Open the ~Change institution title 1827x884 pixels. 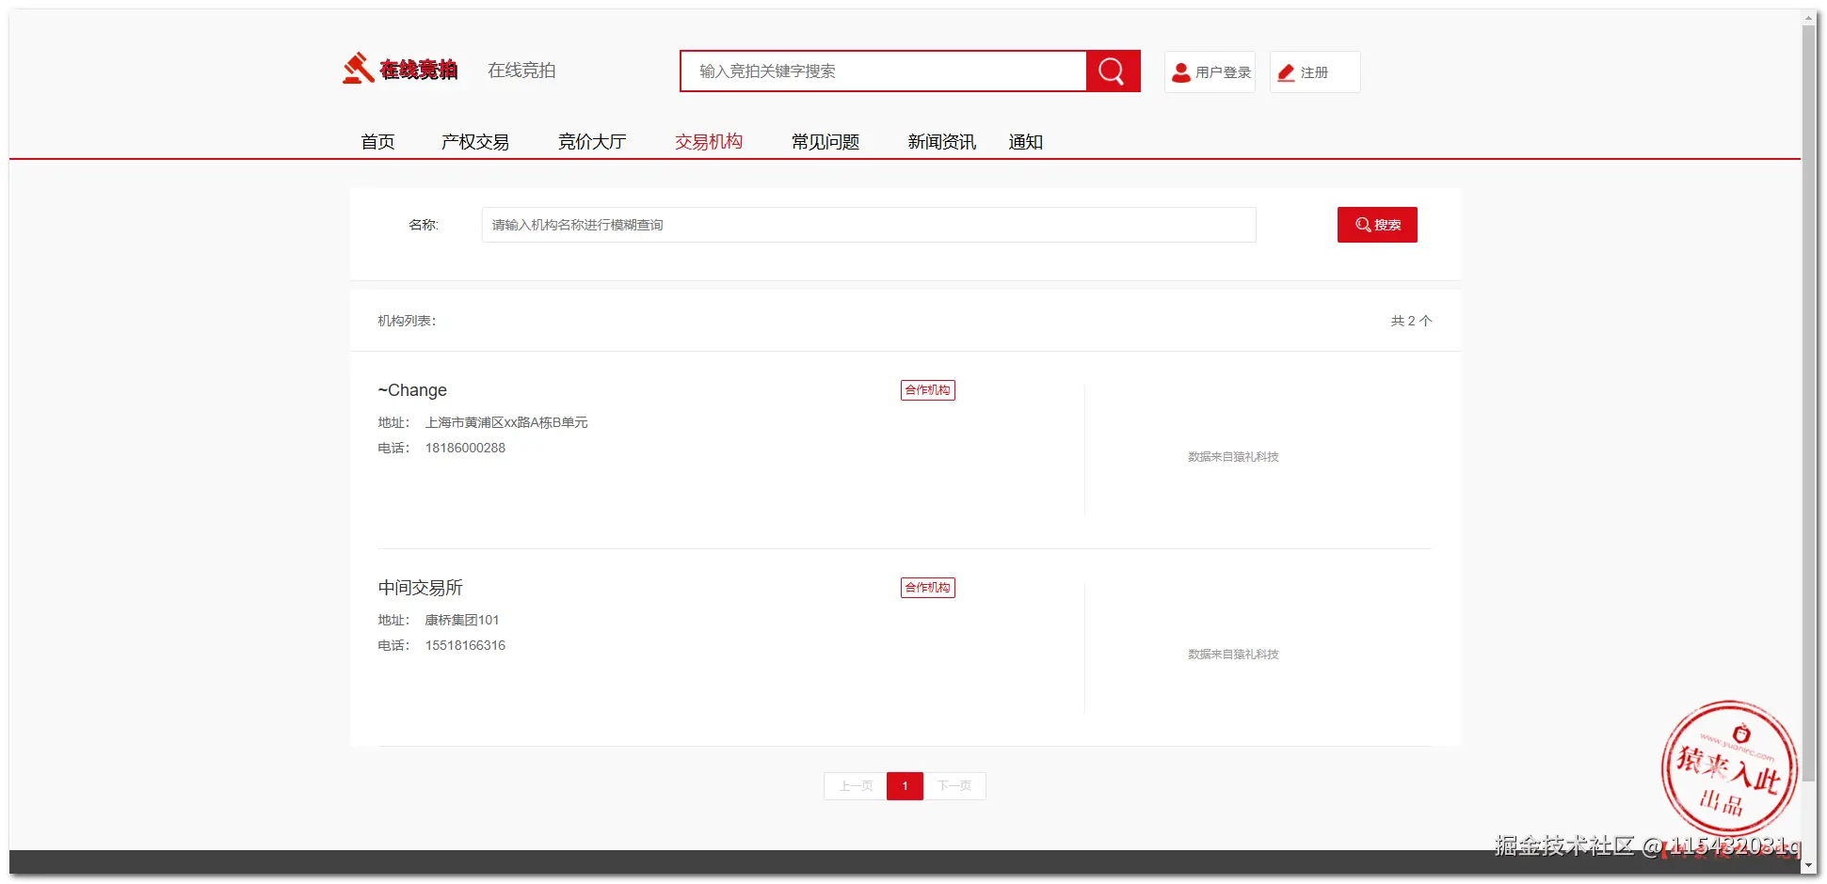tap(412, 390)
